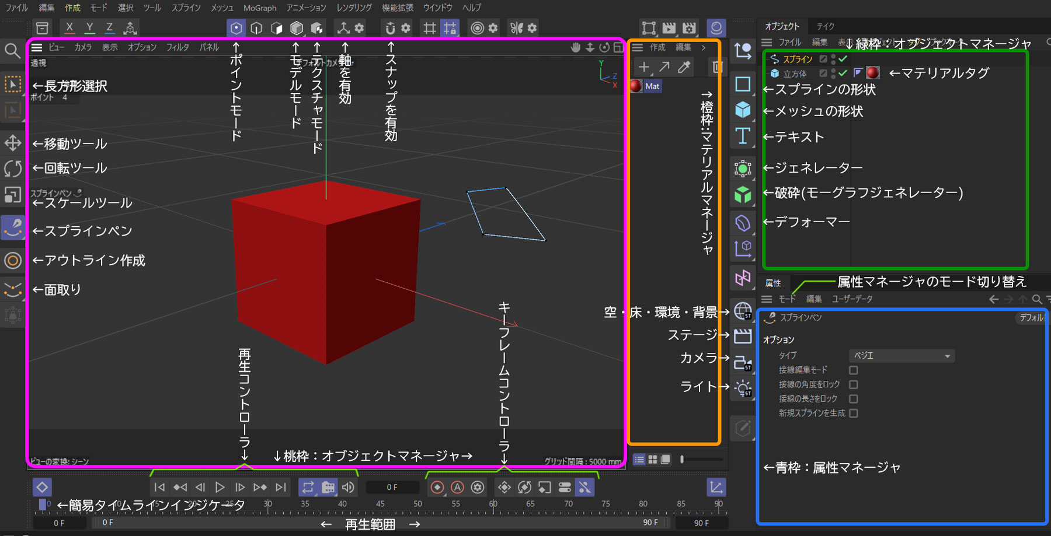
Task: Switch to the テイク tab
Action: [x=825, y=26]
